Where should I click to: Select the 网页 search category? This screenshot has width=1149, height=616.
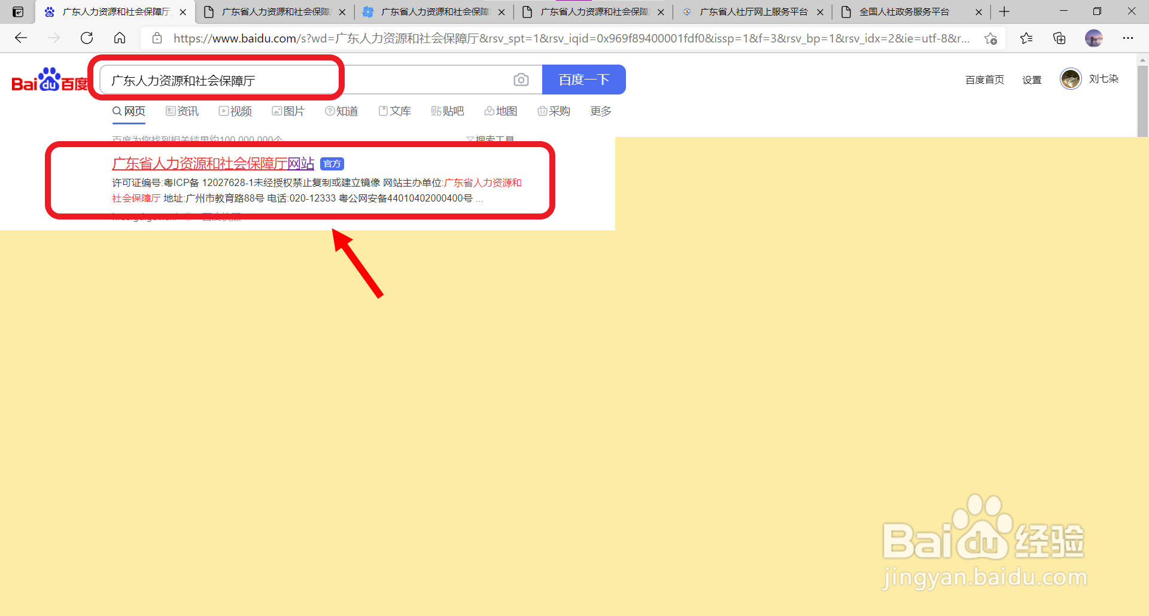tap(129, 111)
